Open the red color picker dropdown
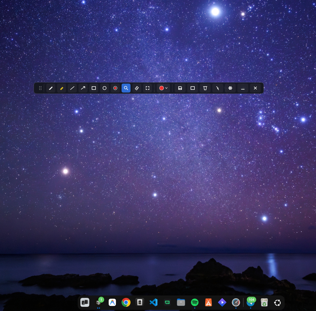The image size is (316, 311). pos(163,88)
